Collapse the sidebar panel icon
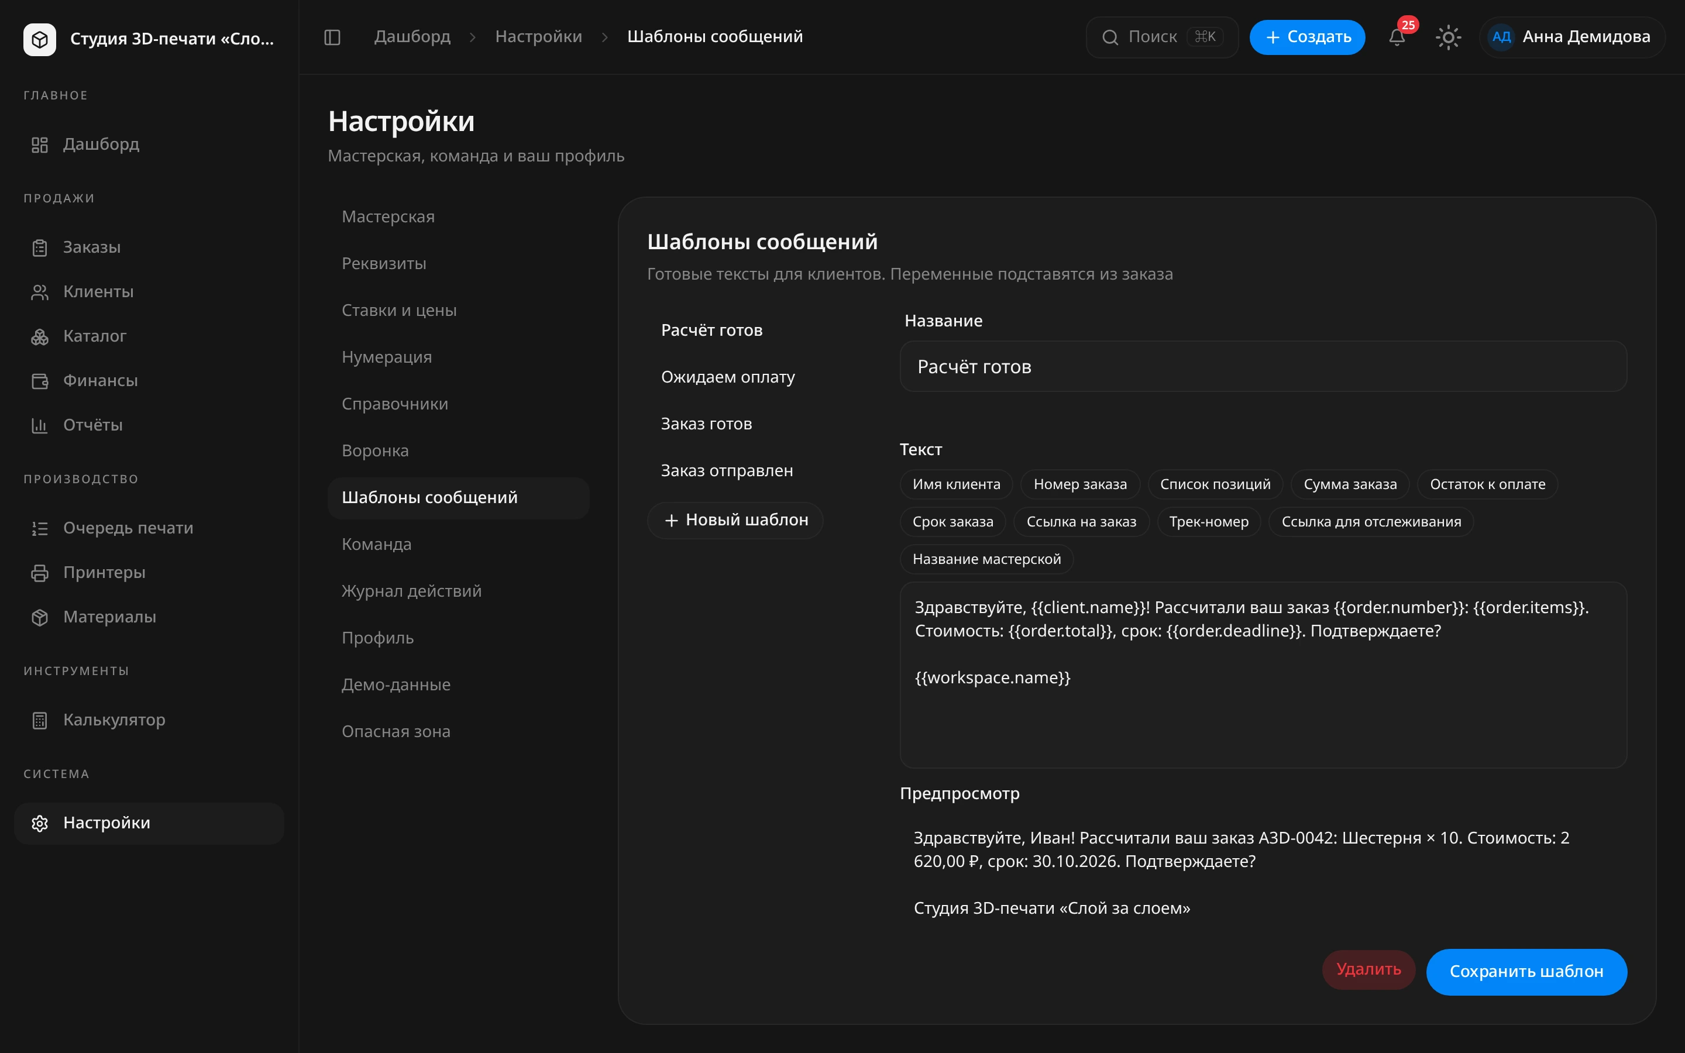The width and height of the screenshot is (1685, 1053). (332, 37)
